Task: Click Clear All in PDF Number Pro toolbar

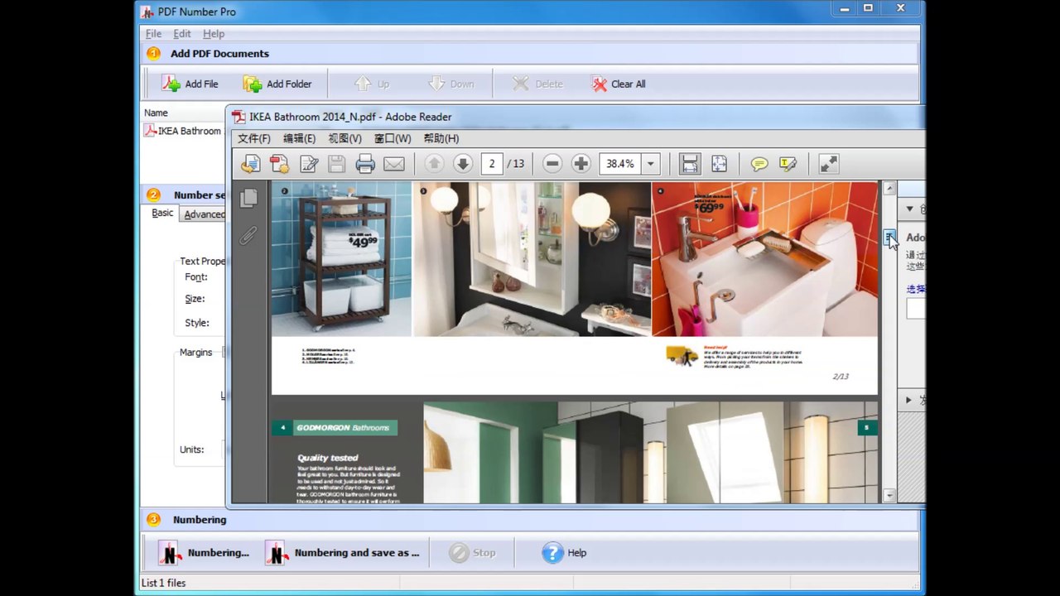Action: tap(618, 84)
